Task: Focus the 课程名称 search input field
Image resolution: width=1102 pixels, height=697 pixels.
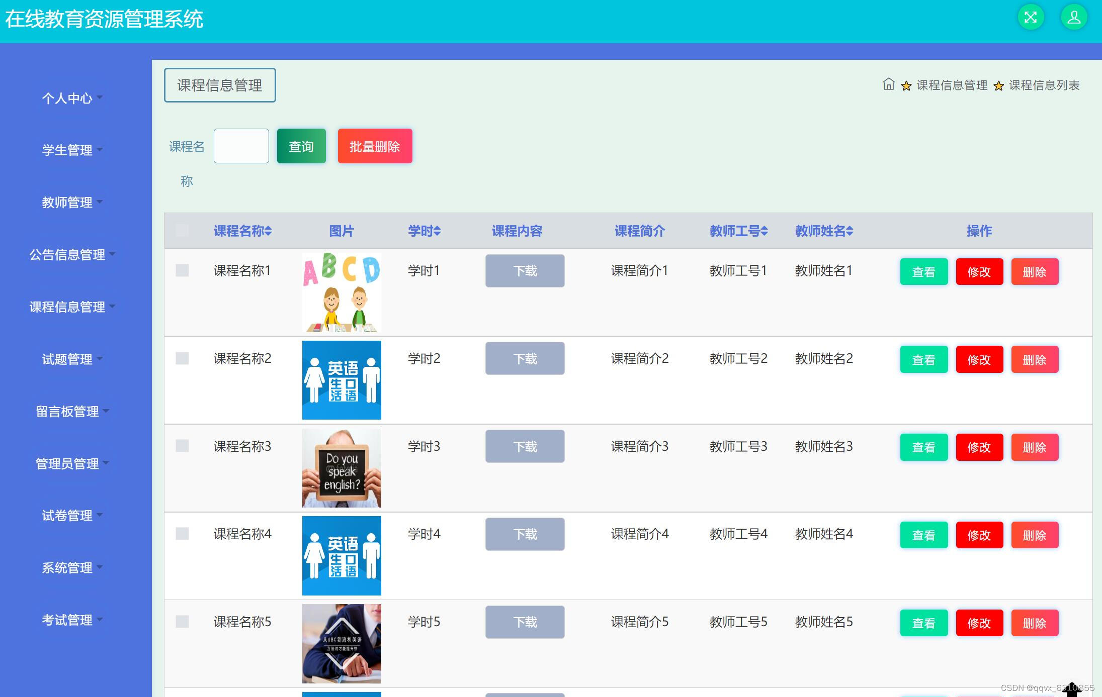Action: coord(241,146)
